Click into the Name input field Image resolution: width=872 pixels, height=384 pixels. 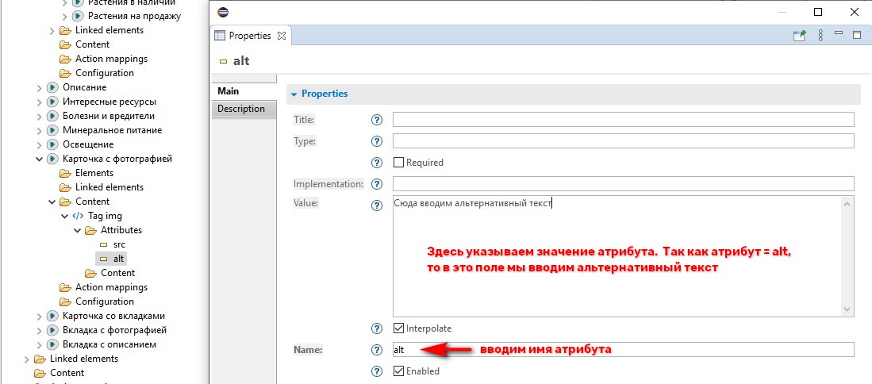[624, 350]
